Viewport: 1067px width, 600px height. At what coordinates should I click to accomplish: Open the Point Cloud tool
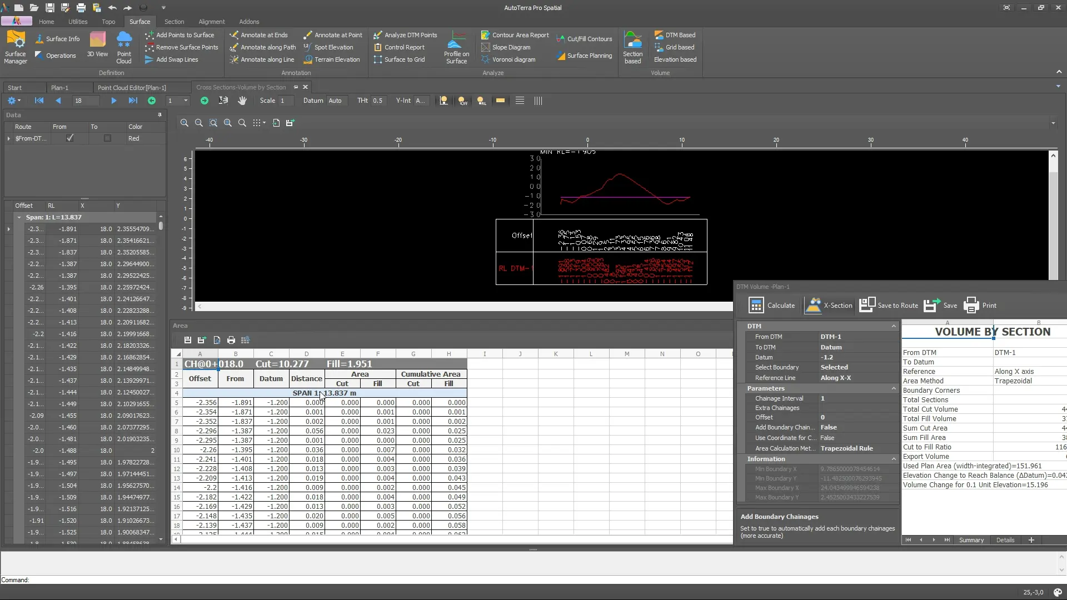click(x=124, y=47)
